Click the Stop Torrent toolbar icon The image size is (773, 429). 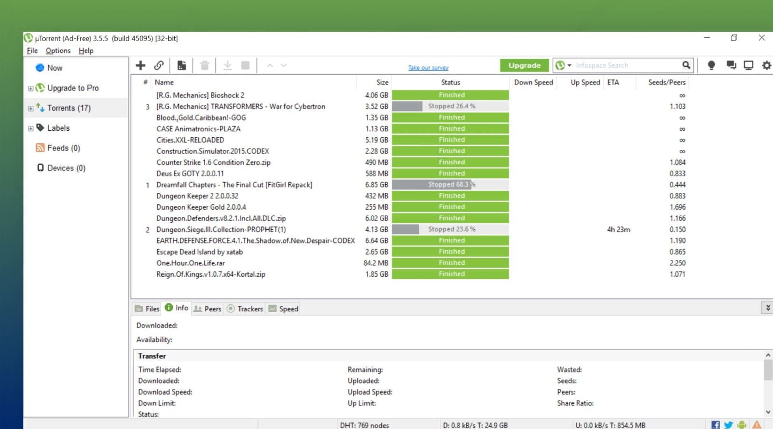(245, 65)
